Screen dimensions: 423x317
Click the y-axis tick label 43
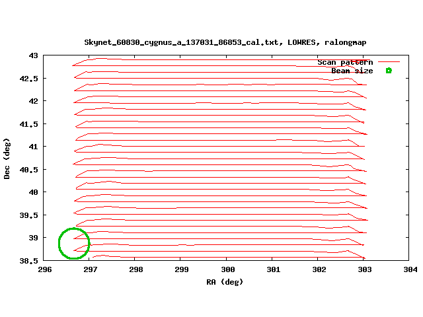pos(34,55)
